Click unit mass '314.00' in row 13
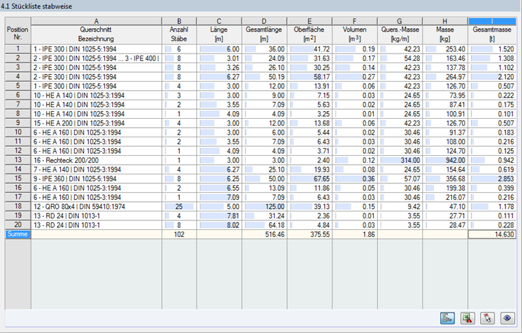Screen dimensions: 522x333 [x=400, y=160]
